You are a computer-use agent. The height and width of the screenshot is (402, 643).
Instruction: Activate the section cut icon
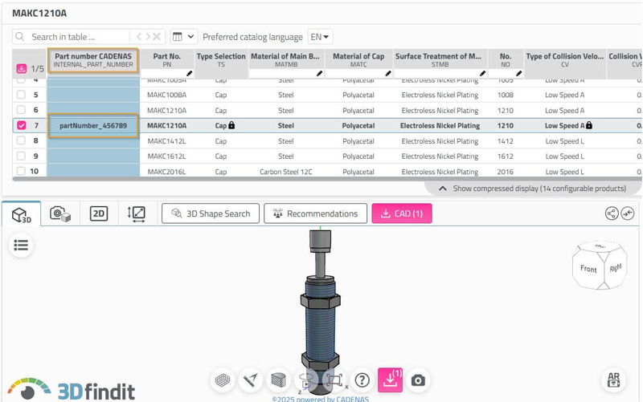(x=278, y=380)
